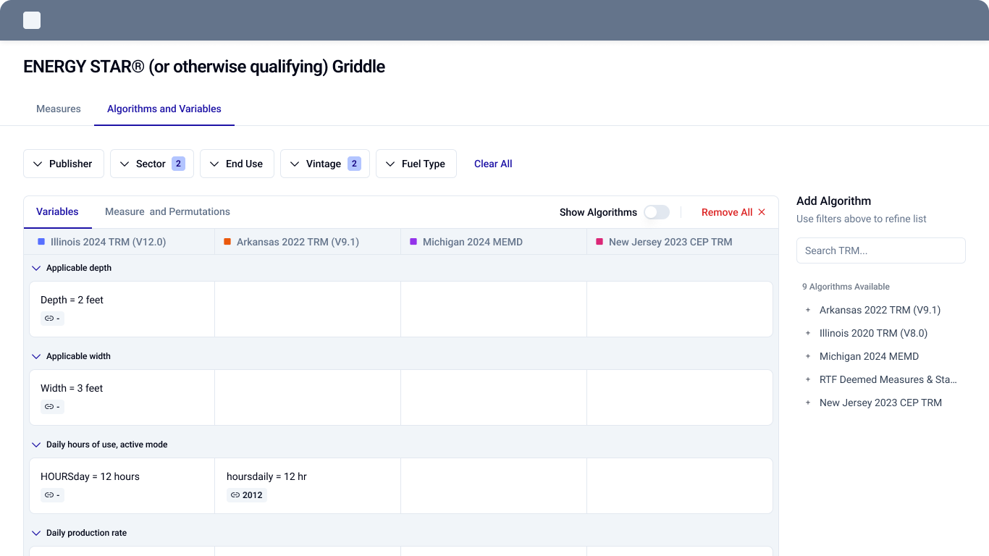Screen dimensions: 989x556
Task: Toggle the Show Algorithms switch
Action: [x=657, y=212]
